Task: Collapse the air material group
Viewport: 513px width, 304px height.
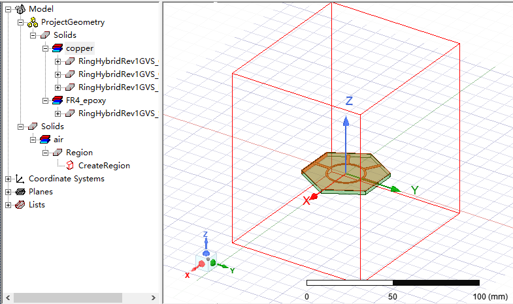Action: (33, 140)
